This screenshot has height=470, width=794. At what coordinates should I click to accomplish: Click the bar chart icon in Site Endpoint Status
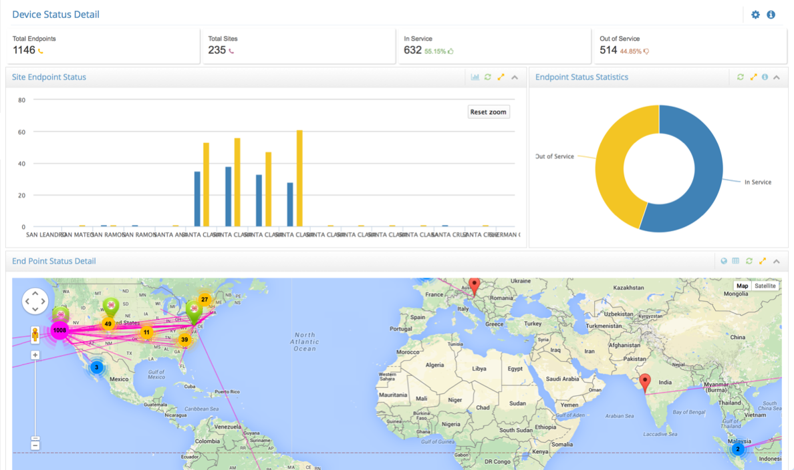click(475, 77)
